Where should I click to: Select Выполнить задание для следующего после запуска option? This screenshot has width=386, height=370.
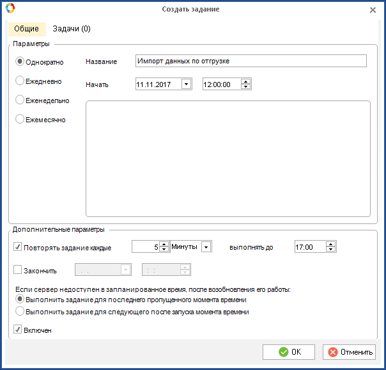[20, 312]
